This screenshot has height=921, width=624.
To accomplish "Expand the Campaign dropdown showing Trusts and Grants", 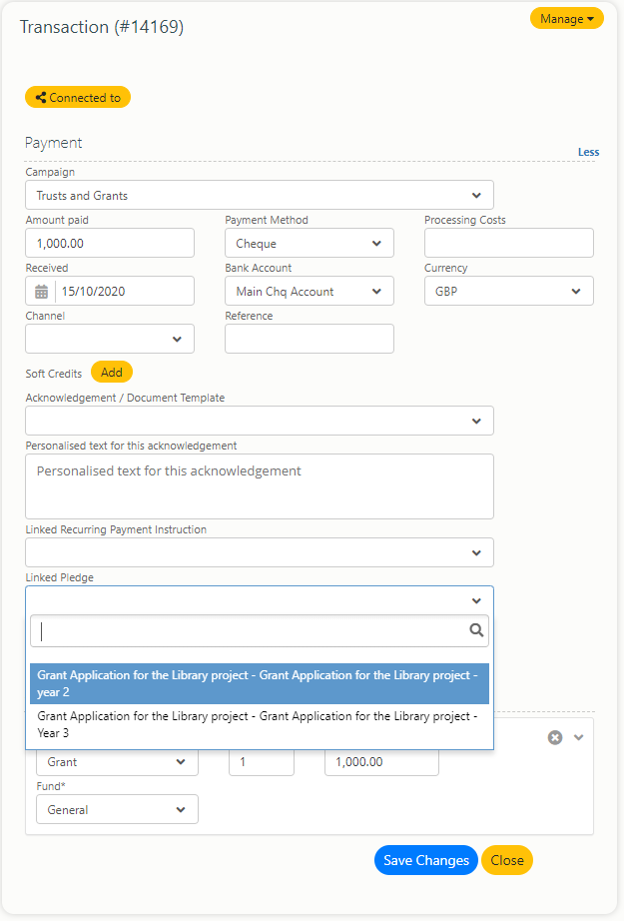I will pyautogui.click(x=260, y=195).
